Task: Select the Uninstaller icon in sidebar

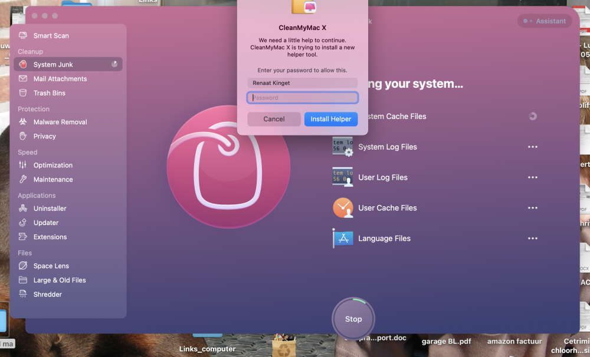Action: click(23, 209)
